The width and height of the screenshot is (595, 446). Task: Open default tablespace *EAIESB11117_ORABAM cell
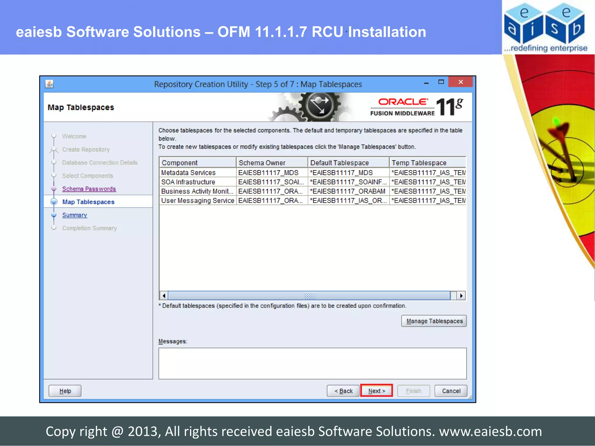[349, 191]
